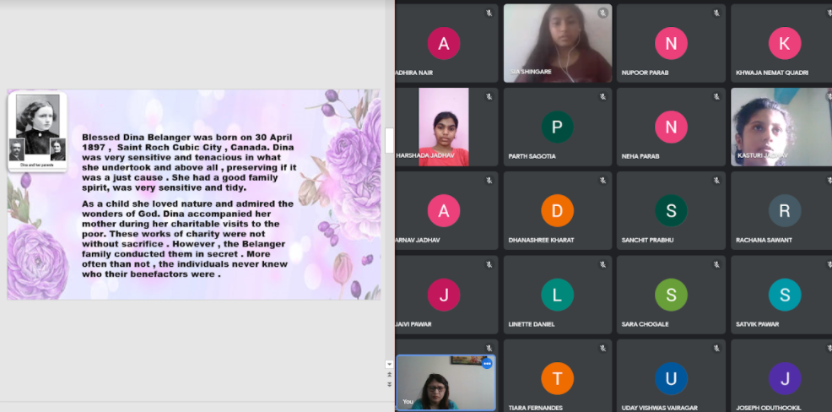Screen dimensions: 832x412
Task: Click the 'R' avatar of Rachana Sawant
Action: coord(785,211)
